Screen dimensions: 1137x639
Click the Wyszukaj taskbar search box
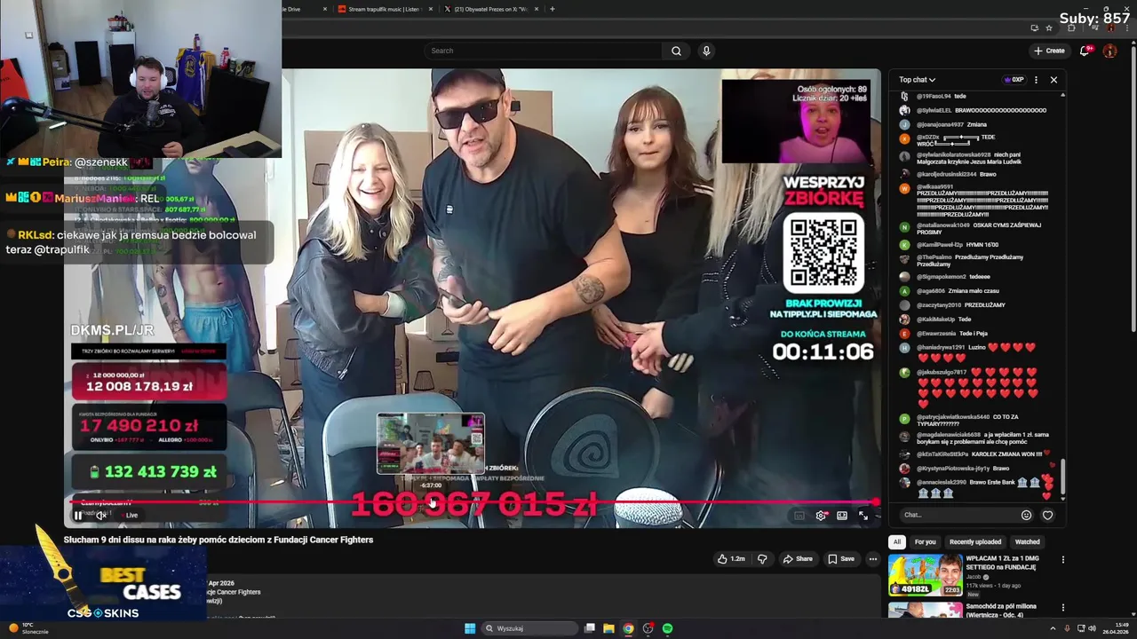pos(530,628)
